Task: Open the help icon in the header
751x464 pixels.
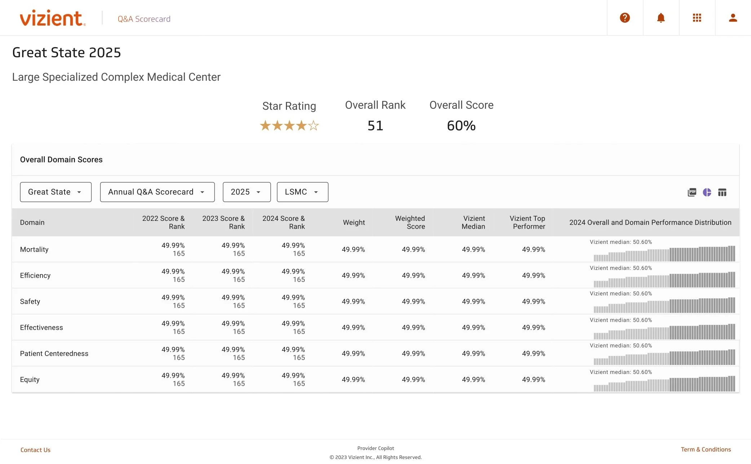Action: tap(625, 17)
